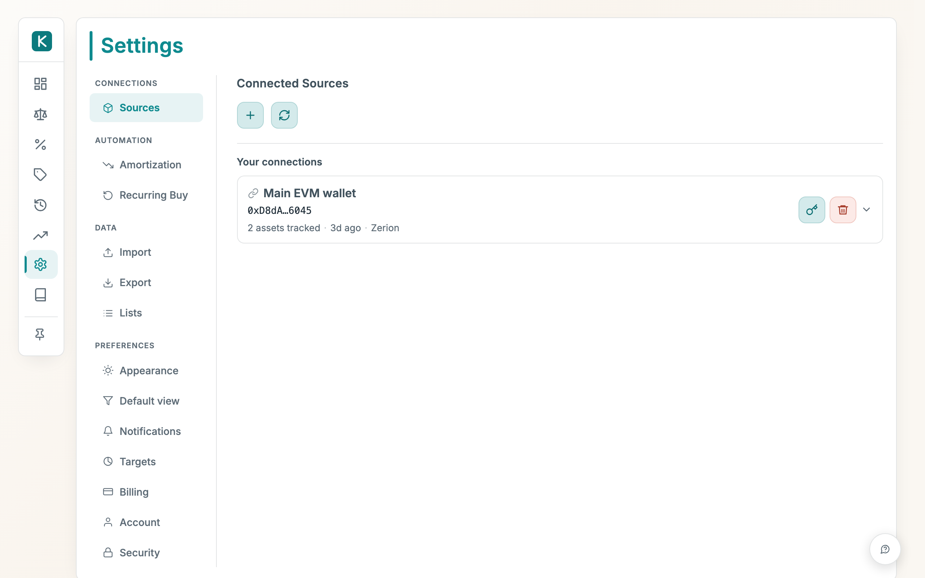Viewport: 925px width, 578px height.
Task: Open the tag icon in sidebar
Action: [40, 175]
